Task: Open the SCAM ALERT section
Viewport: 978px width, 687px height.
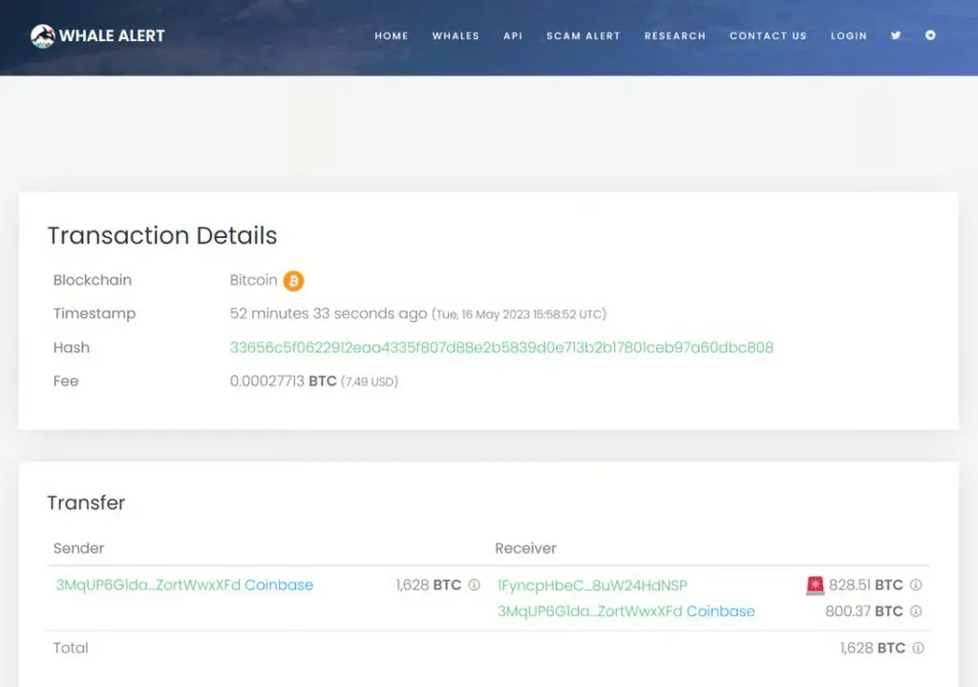Action: (x=583, y=36)
